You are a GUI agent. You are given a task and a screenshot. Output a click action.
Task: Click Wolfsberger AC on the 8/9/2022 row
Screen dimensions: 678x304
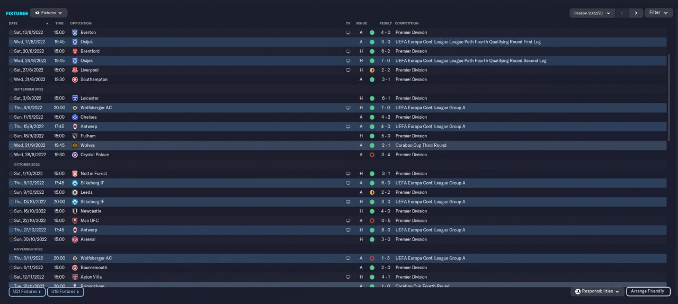point(96,108)
